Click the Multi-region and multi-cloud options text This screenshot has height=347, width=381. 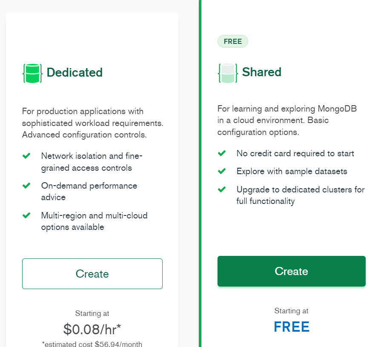(94, 221)
